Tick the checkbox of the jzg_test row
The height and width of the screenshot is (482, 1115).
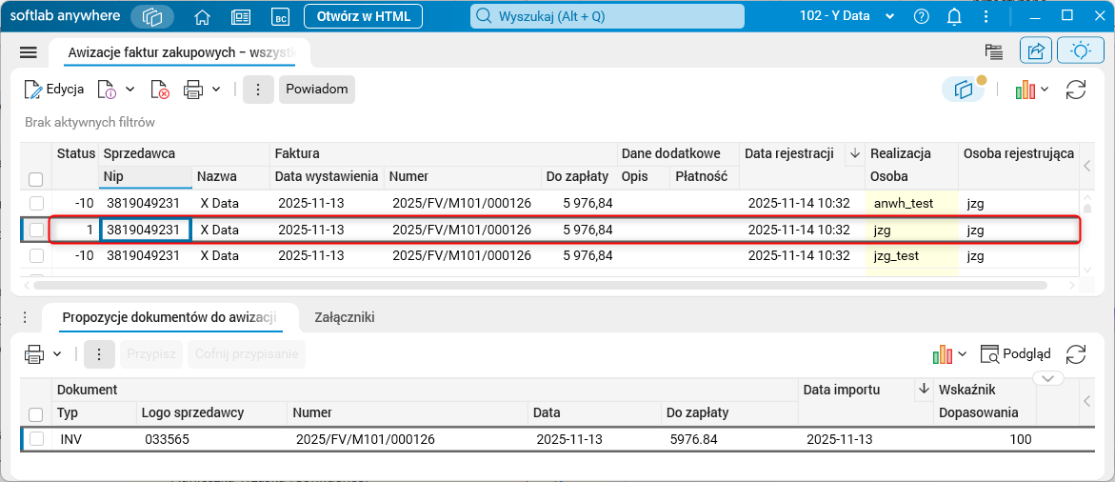click(x=36, y=255)
